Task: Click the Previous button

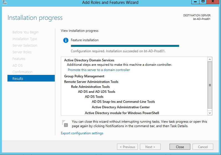Action: pos(127,147)
